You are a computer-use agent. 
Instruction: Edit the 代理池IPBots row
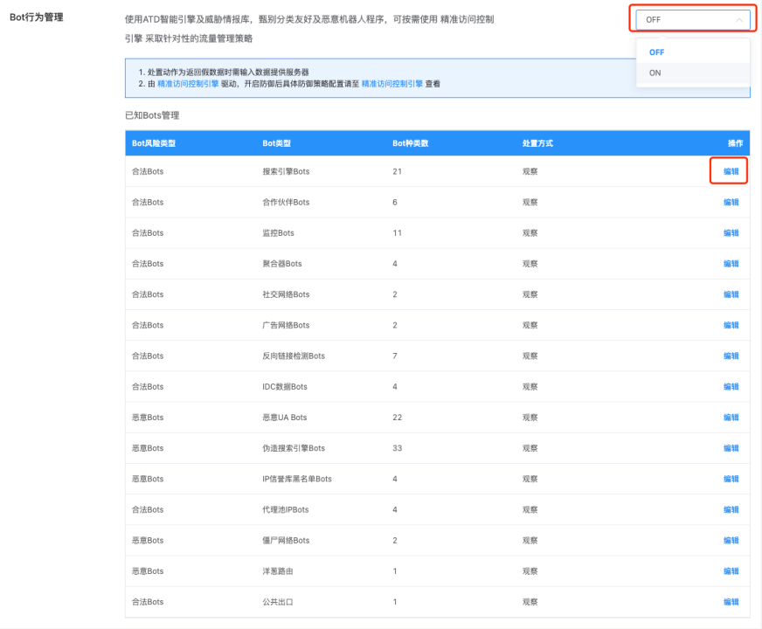coord(731,509)
